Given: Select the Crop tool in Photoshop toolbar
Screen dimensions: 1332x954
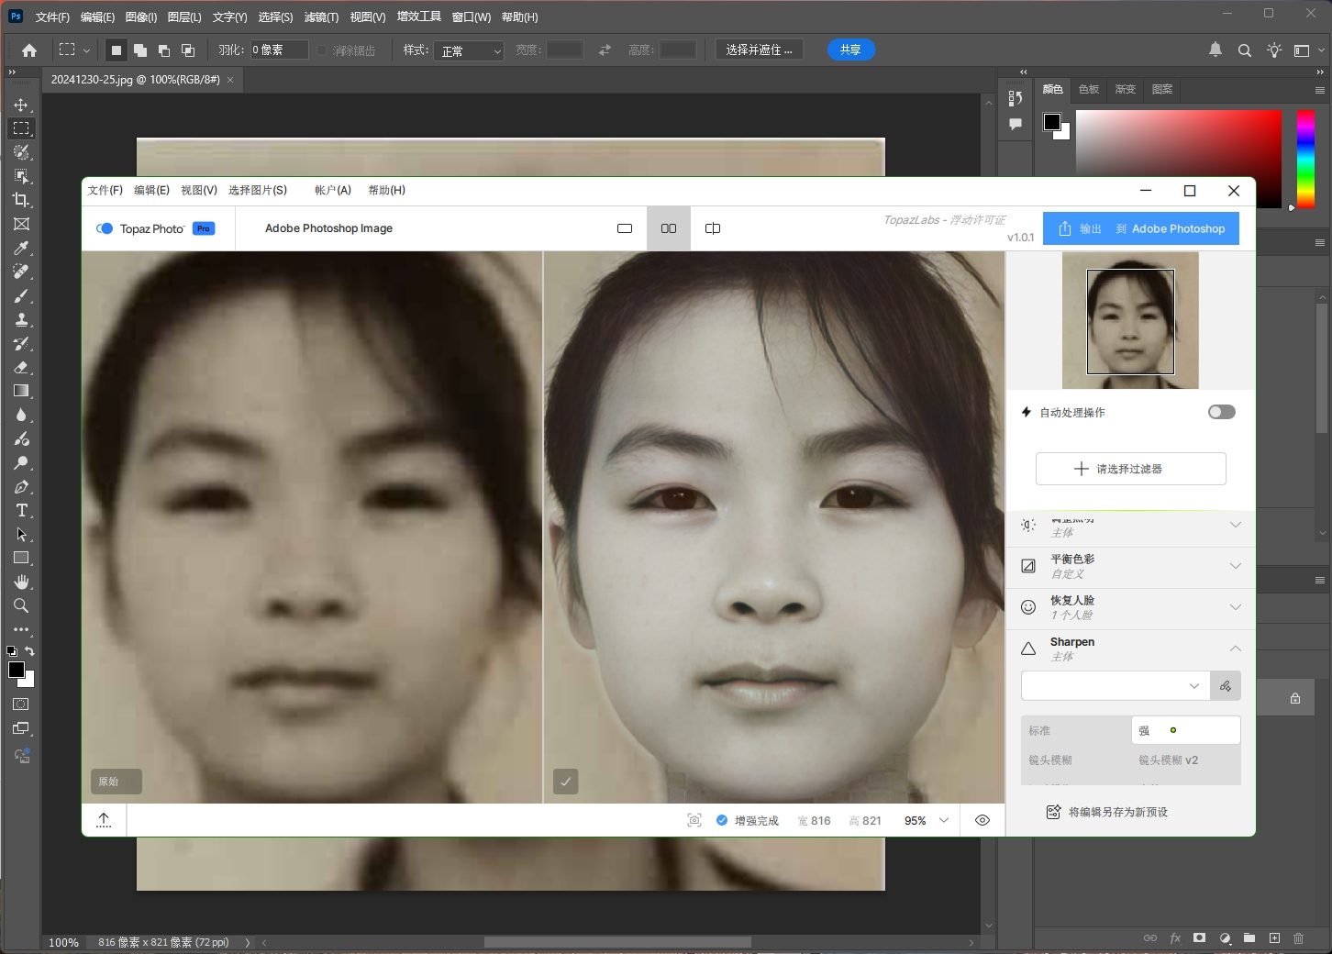Looking at the screenshot, I should [21, 200].
